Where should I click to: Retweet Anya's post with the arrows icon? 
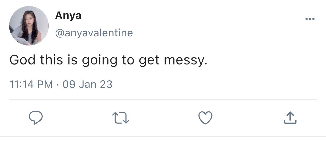121,118
